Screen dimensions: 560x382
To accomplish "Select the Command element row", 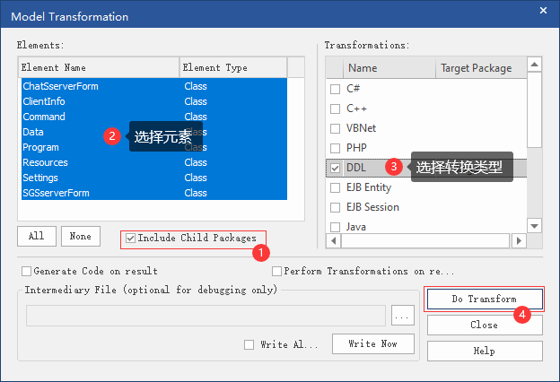I will click(154, 117).
